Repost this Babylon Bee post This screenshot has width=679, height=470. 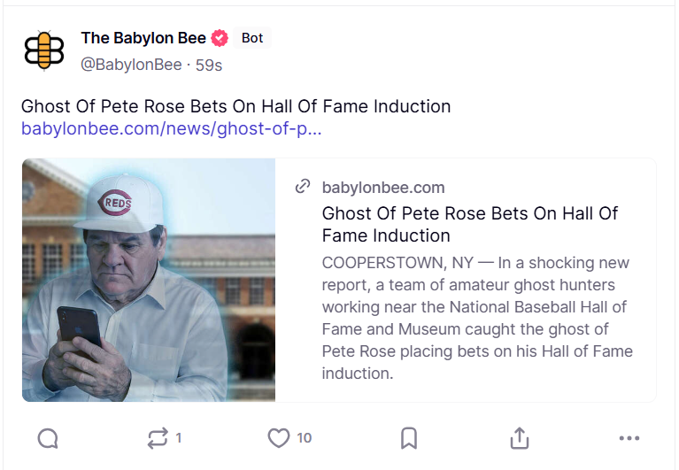coord(155,438)
